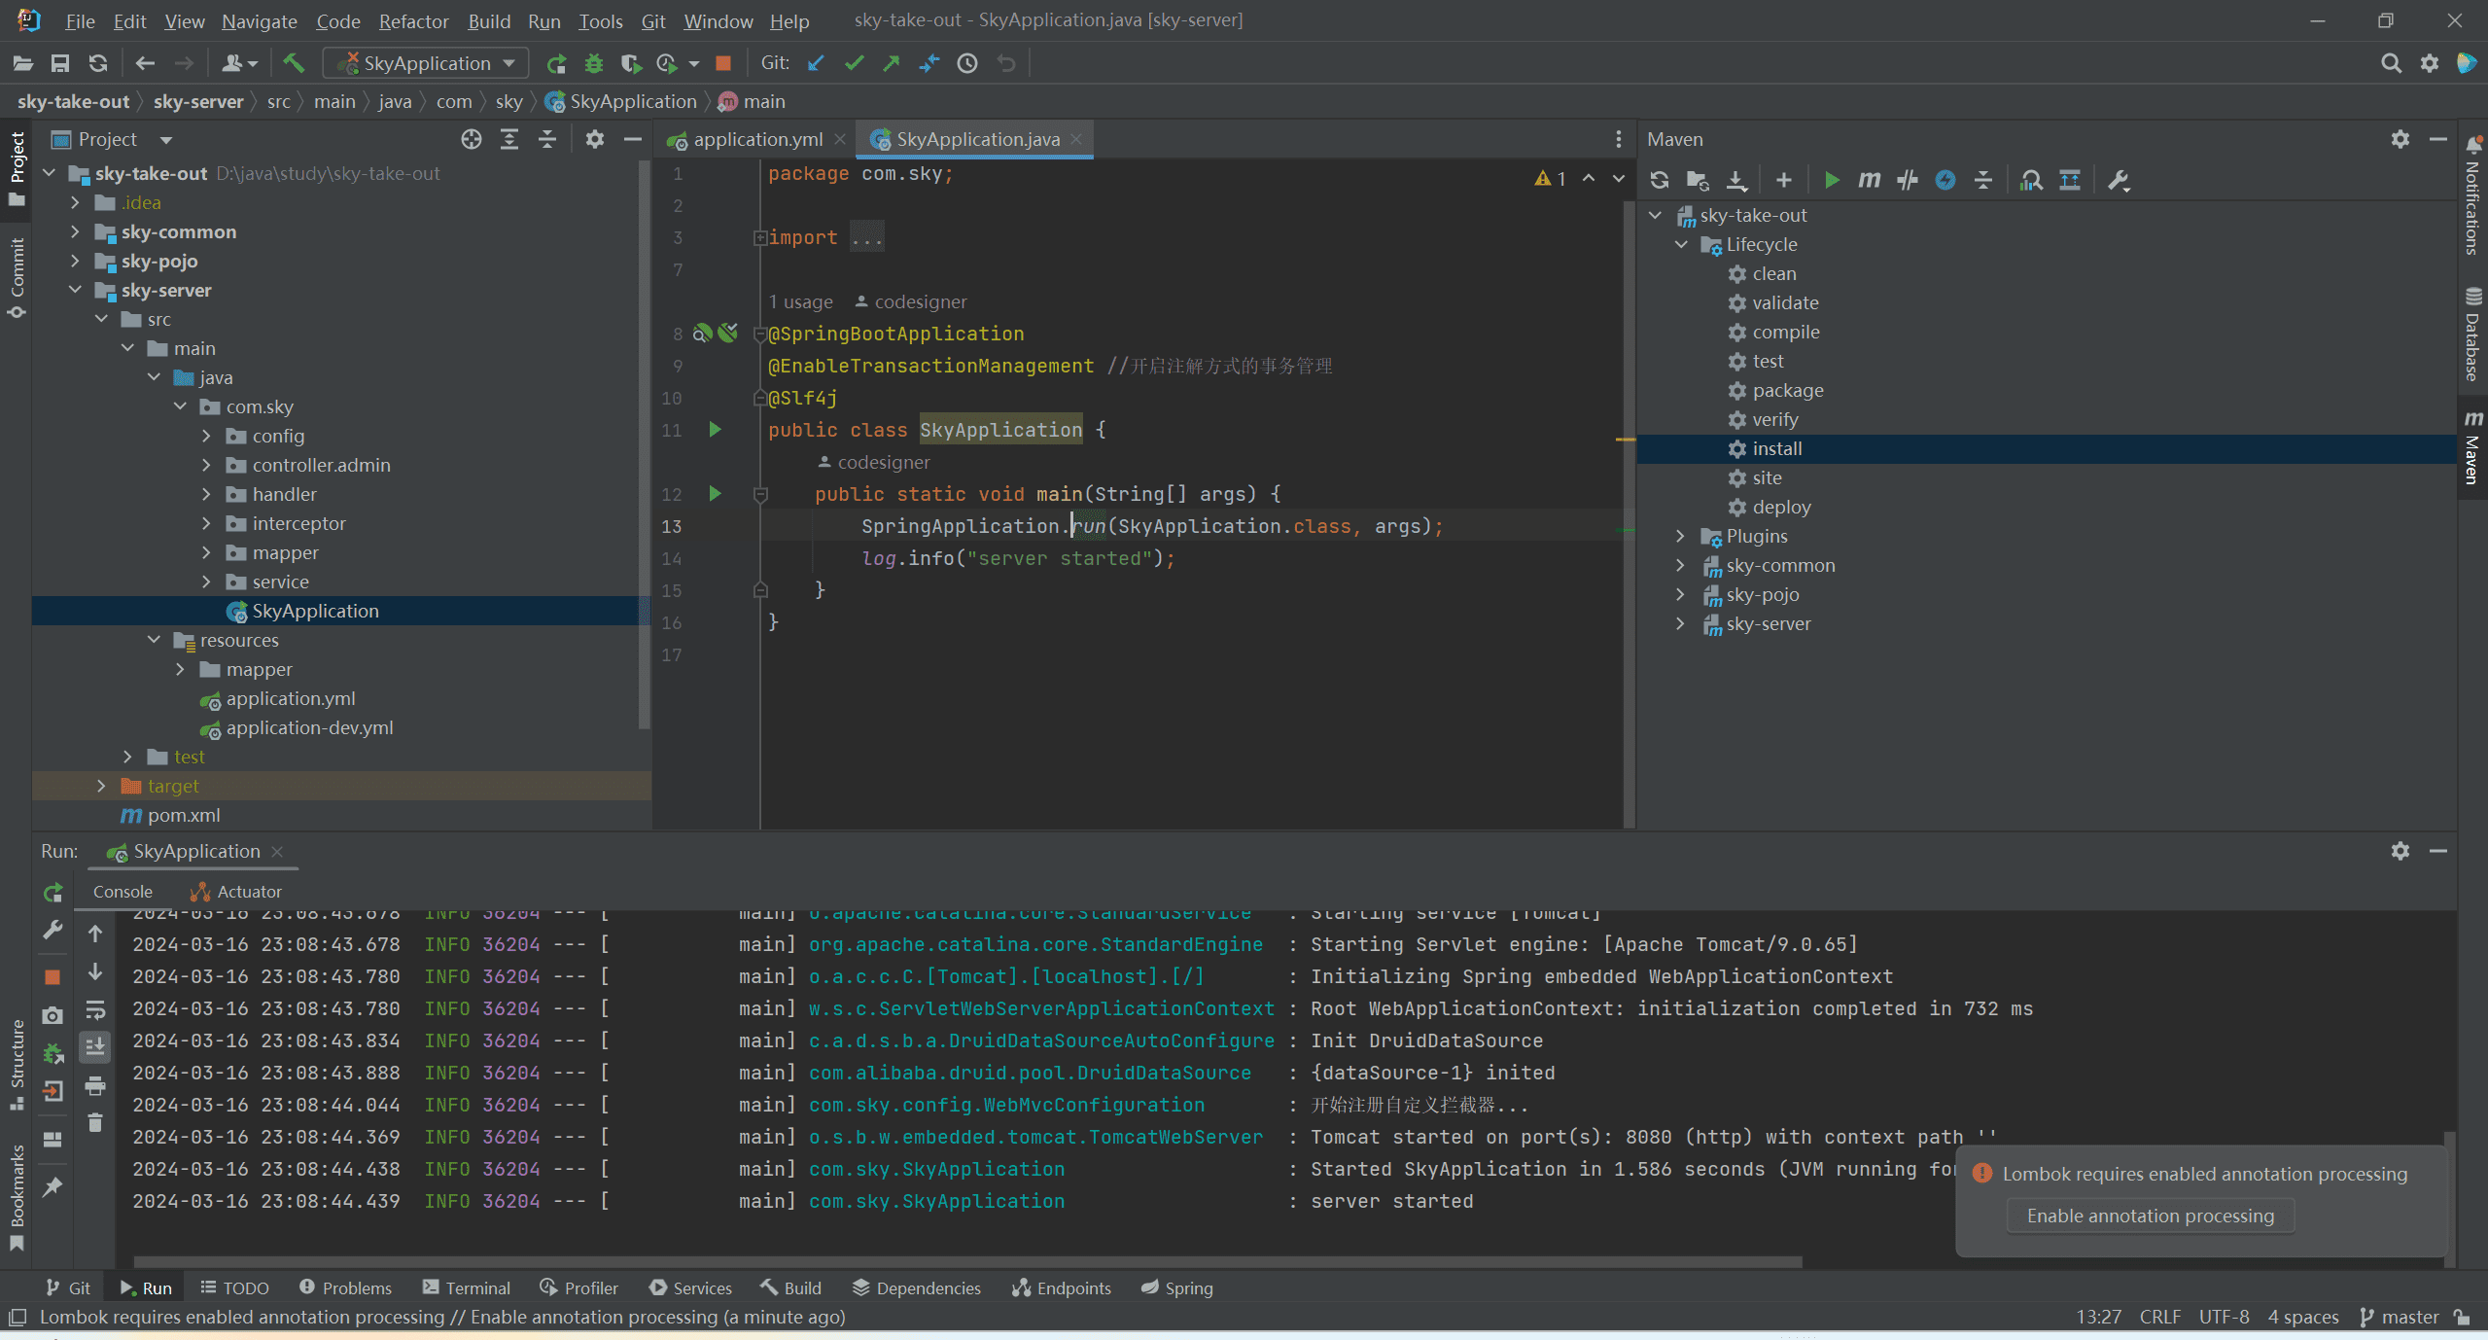This screenshot has height=1340, width=2488.
Task: Click install lifecycle phase in Maven
Action: pos(1777,447)
